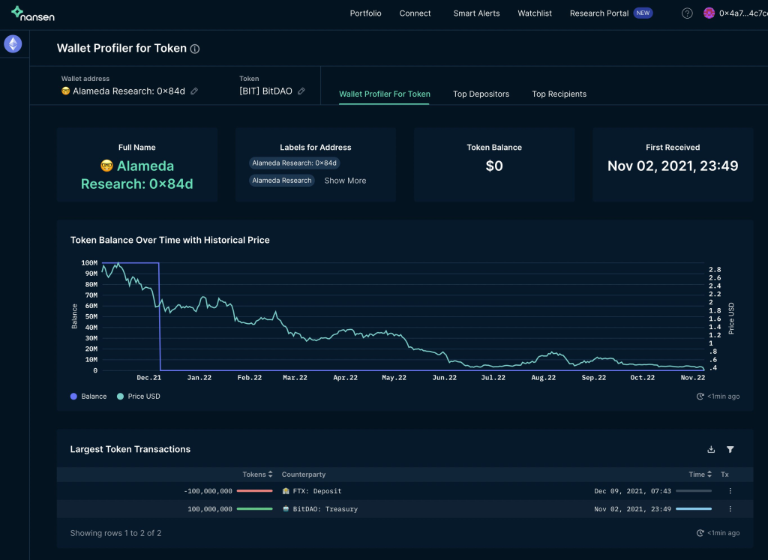Switch to Top Depositors tab
This screenshot has width=768, height=560.
(481, 94)
